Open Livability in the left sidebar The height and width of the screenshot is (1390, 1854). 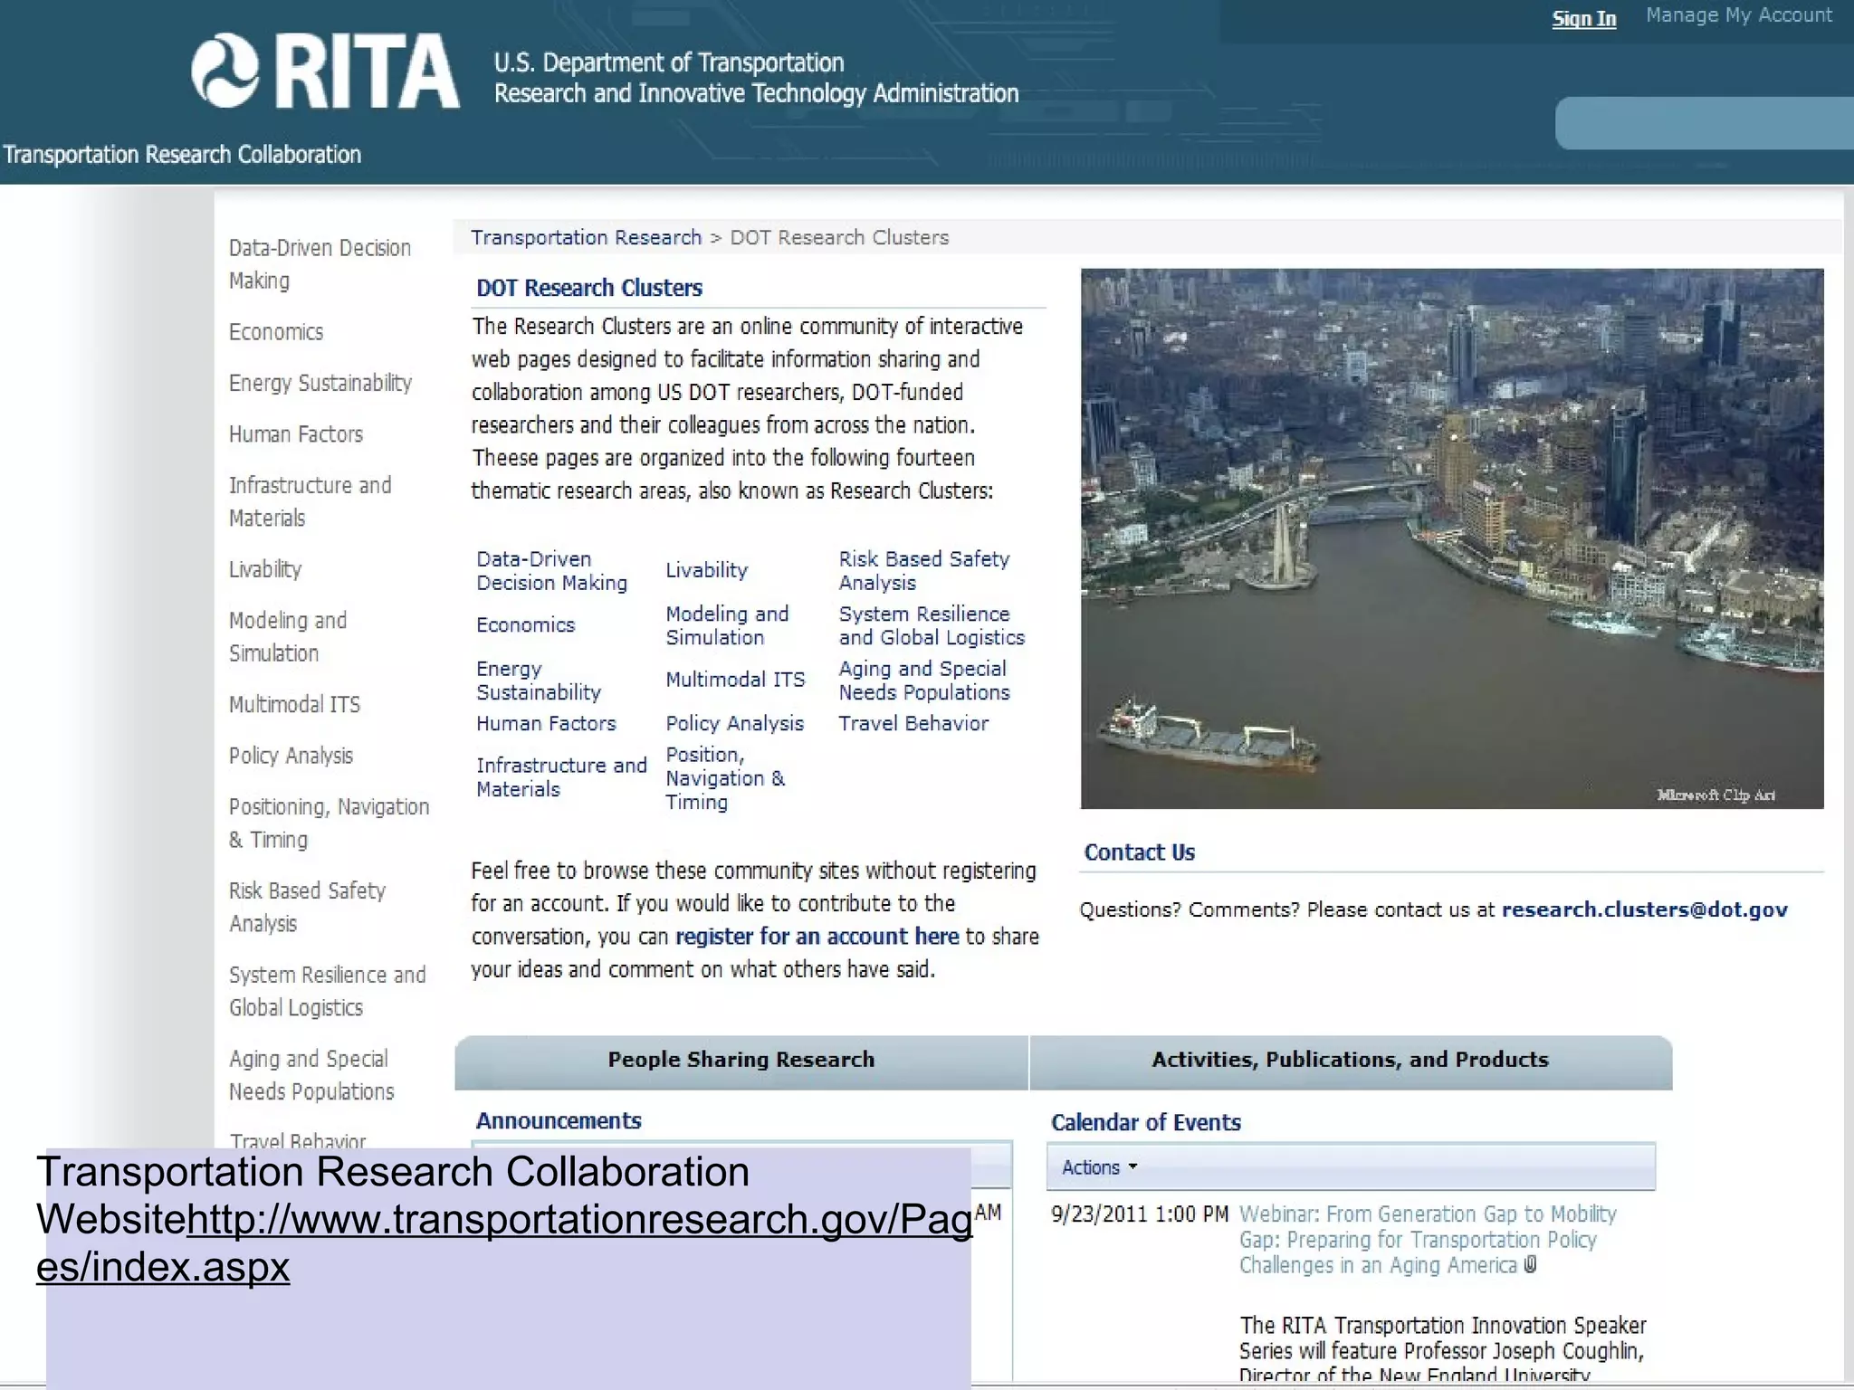click(265, 569)
